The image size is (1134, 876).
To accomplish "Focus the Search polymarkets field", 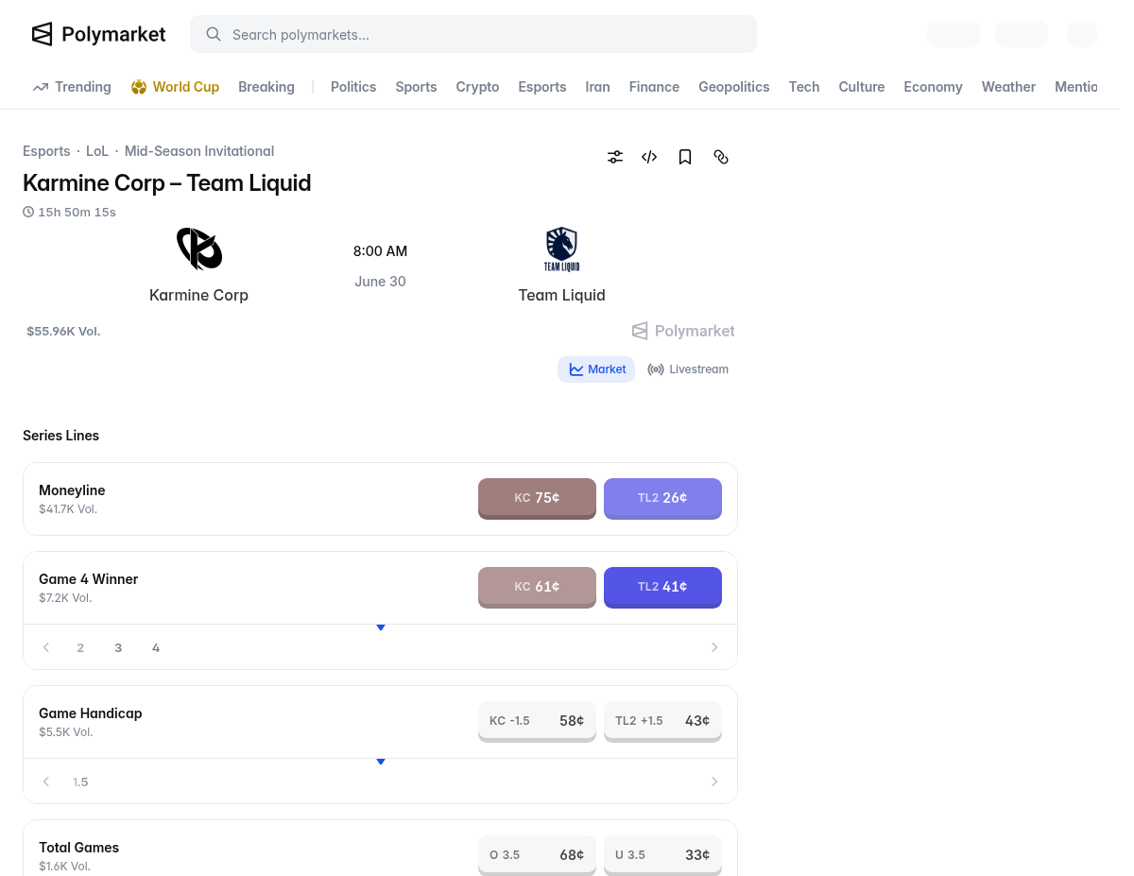I will click(x=473, y=34).
